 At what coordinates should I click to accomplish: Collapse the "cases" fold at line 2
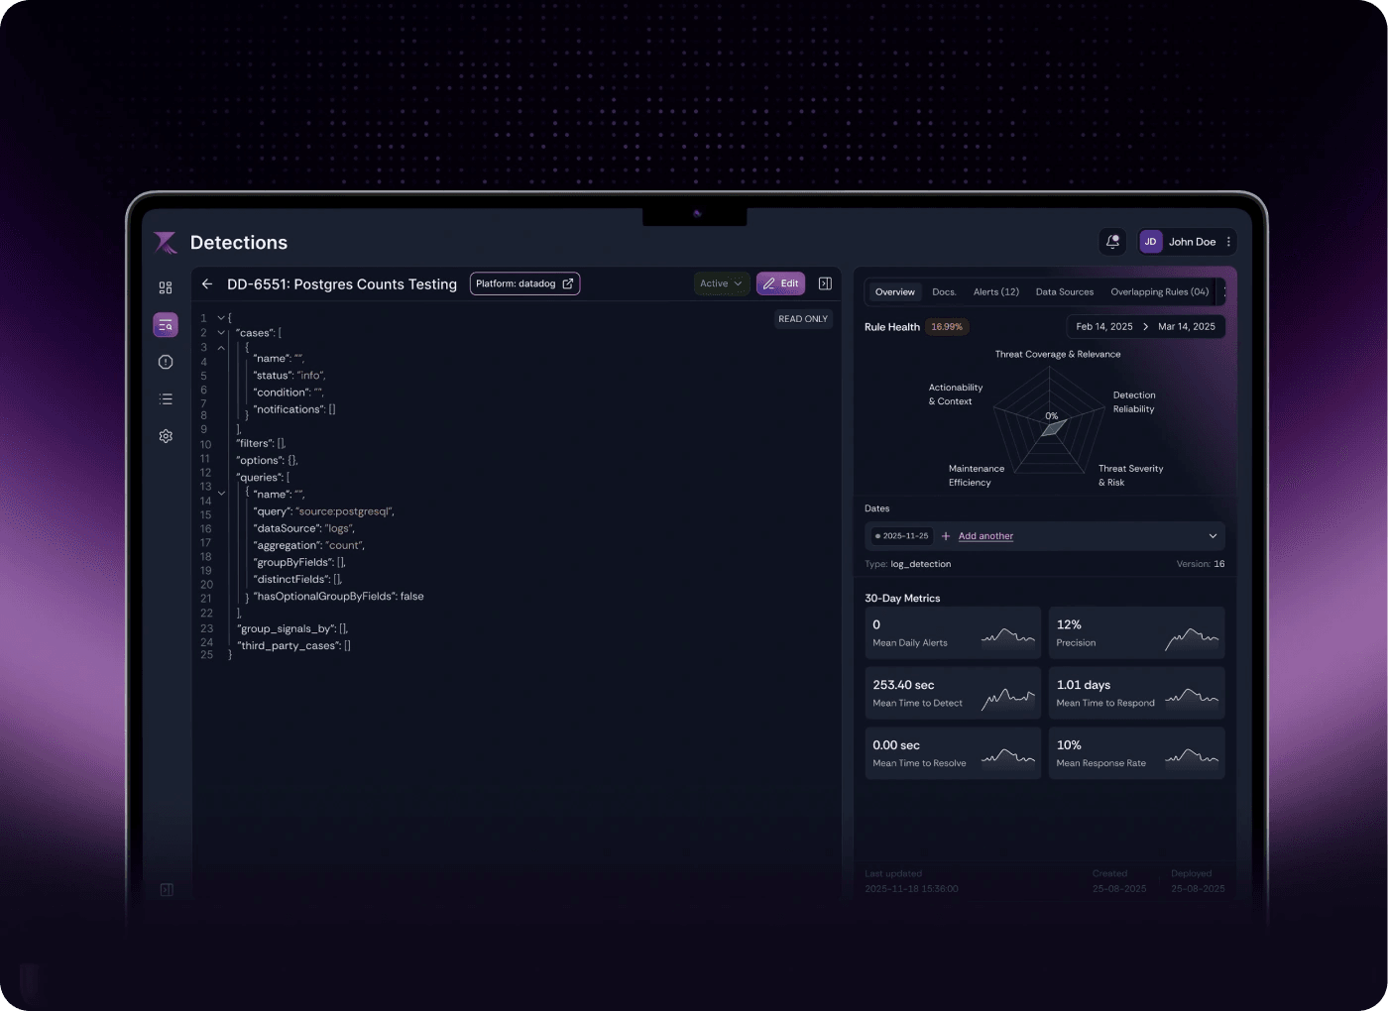tap(221, 333)
